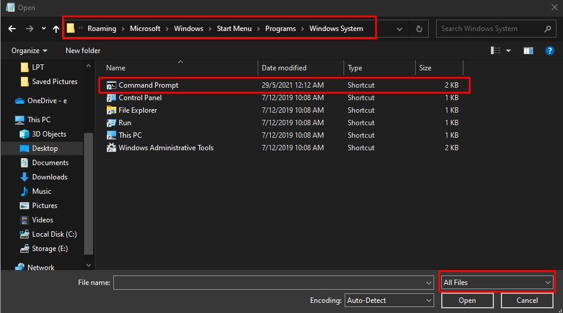Viewport: 563px width, 313px height.
Task: Refresh the Windows System folder
Action: tap(419, 29)
